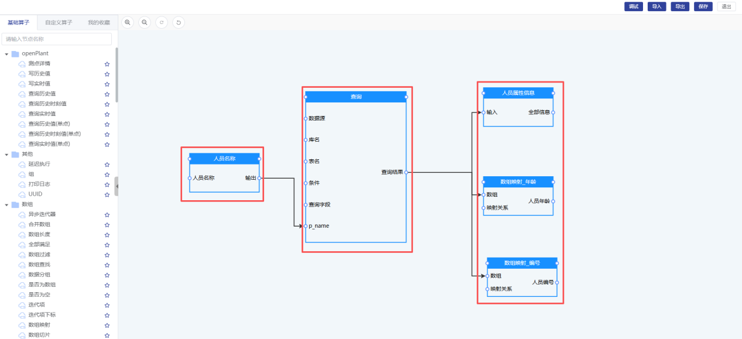Click the cloud icon beside 数组映射

coord(22,325)
